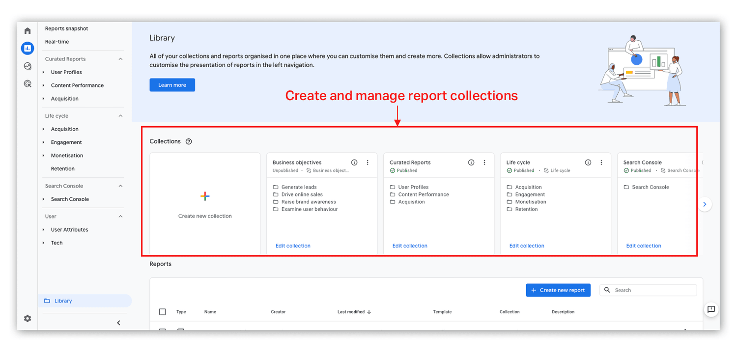Image resolution: width=737 pixels, height=352 pixels.
Task: Open the Collections help question-mark icon
Action: [189, 141]
